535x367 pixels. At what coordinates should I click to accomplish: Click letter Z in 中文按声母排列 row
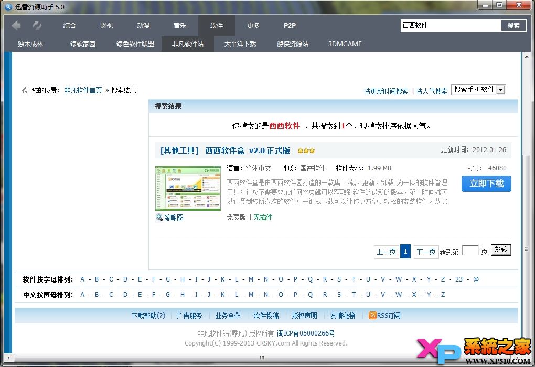443,294
